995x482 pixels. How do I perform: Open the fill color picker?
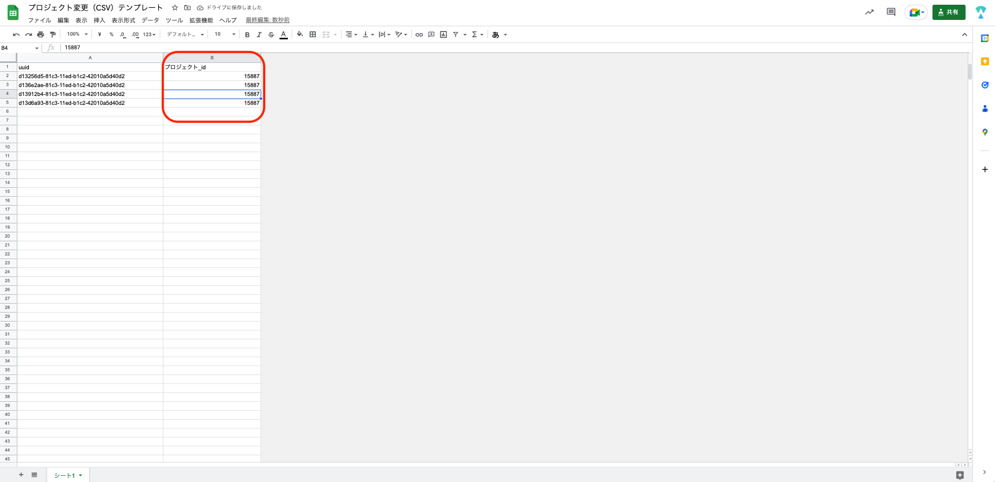(x=299, y=35)
